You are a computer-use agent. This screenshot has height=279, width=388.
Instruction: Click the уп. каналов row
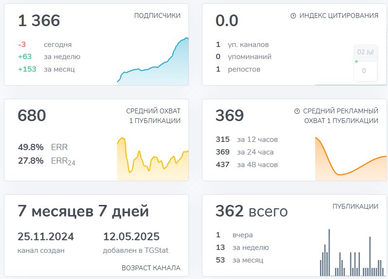pos(242,45)
